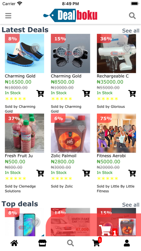Open search tab in bottom bar
This screenshot has width=141, height=251.
pos(70,243)
